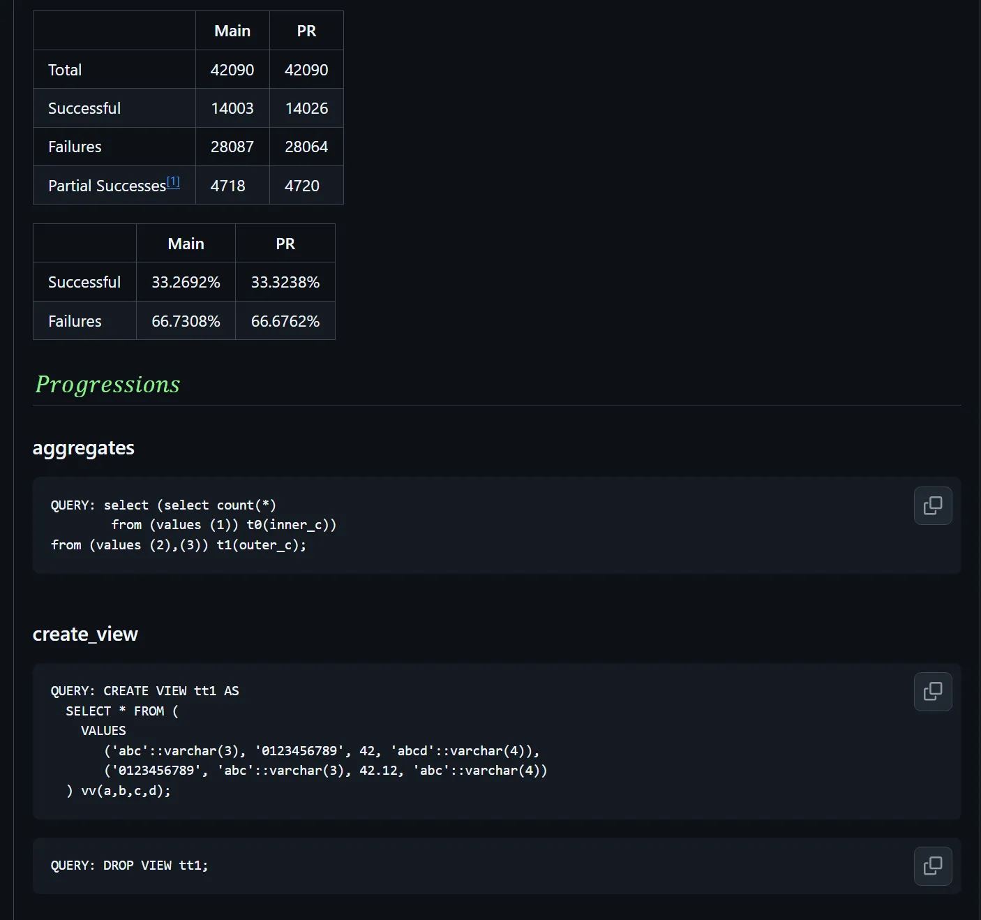The width and height of the screenshot is (981, 920).
Task: Click the PR column header in percentage table
Action: coord(285,244)
